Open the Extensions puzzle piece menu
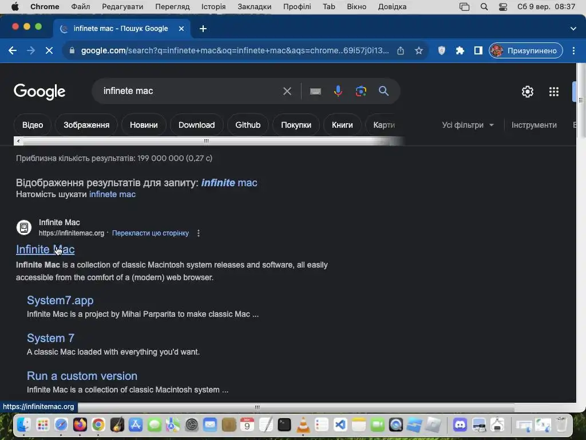 coord(460,50)
